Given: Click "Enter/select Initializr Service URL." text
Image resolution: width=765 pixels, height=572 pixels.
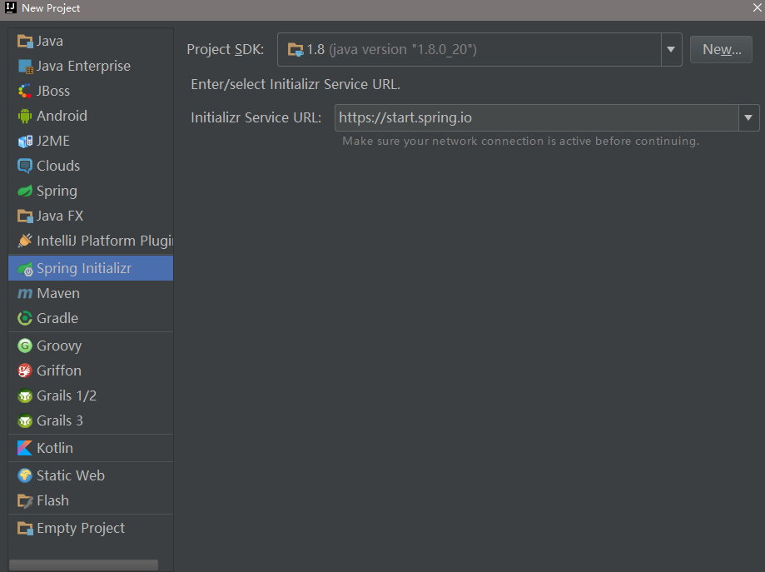Looking at the screenshot, I should 296,84.
